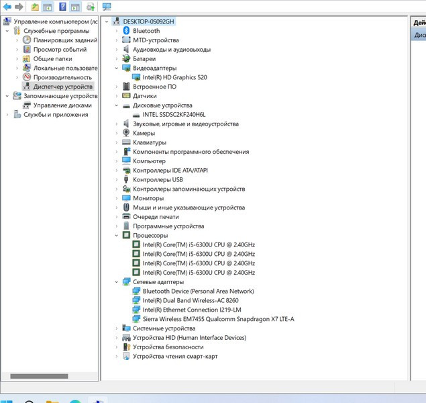Click the Event Viewer icon in the left tree

click(27, 50)
